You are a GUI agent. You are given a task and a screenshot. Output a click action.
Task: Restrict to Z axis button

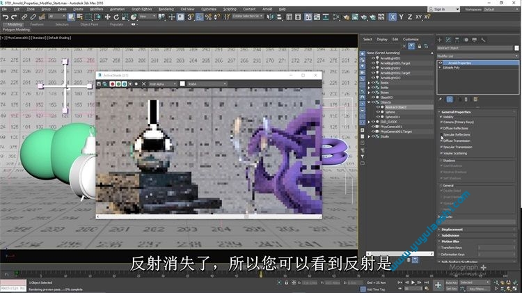point(410,17)
